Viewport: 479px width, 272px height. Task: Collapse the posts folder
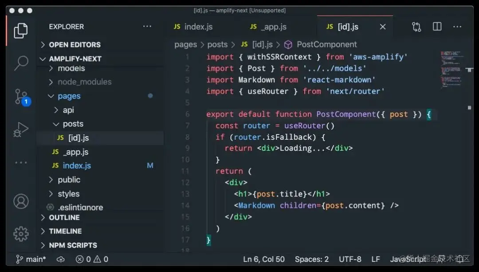coord(100,124)
